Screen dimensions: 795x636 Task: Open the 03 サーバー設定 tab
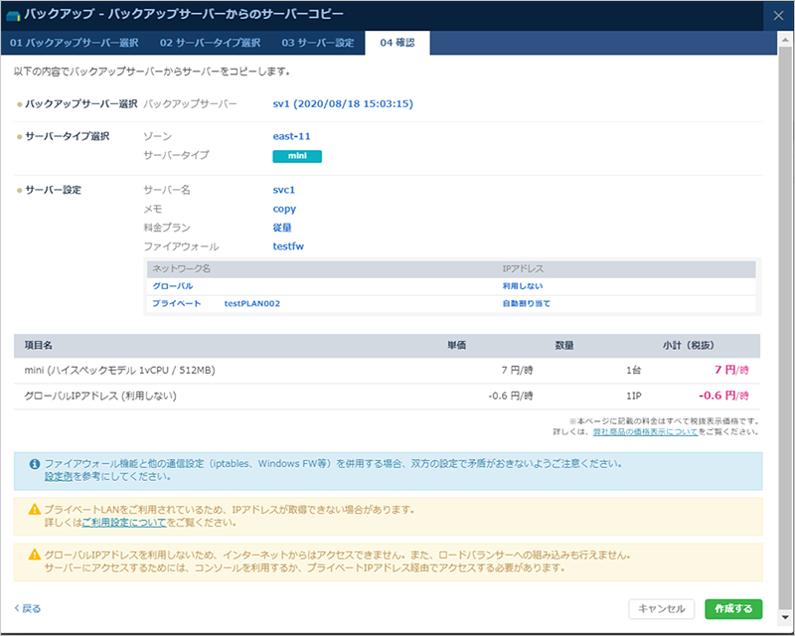[317, 43]
